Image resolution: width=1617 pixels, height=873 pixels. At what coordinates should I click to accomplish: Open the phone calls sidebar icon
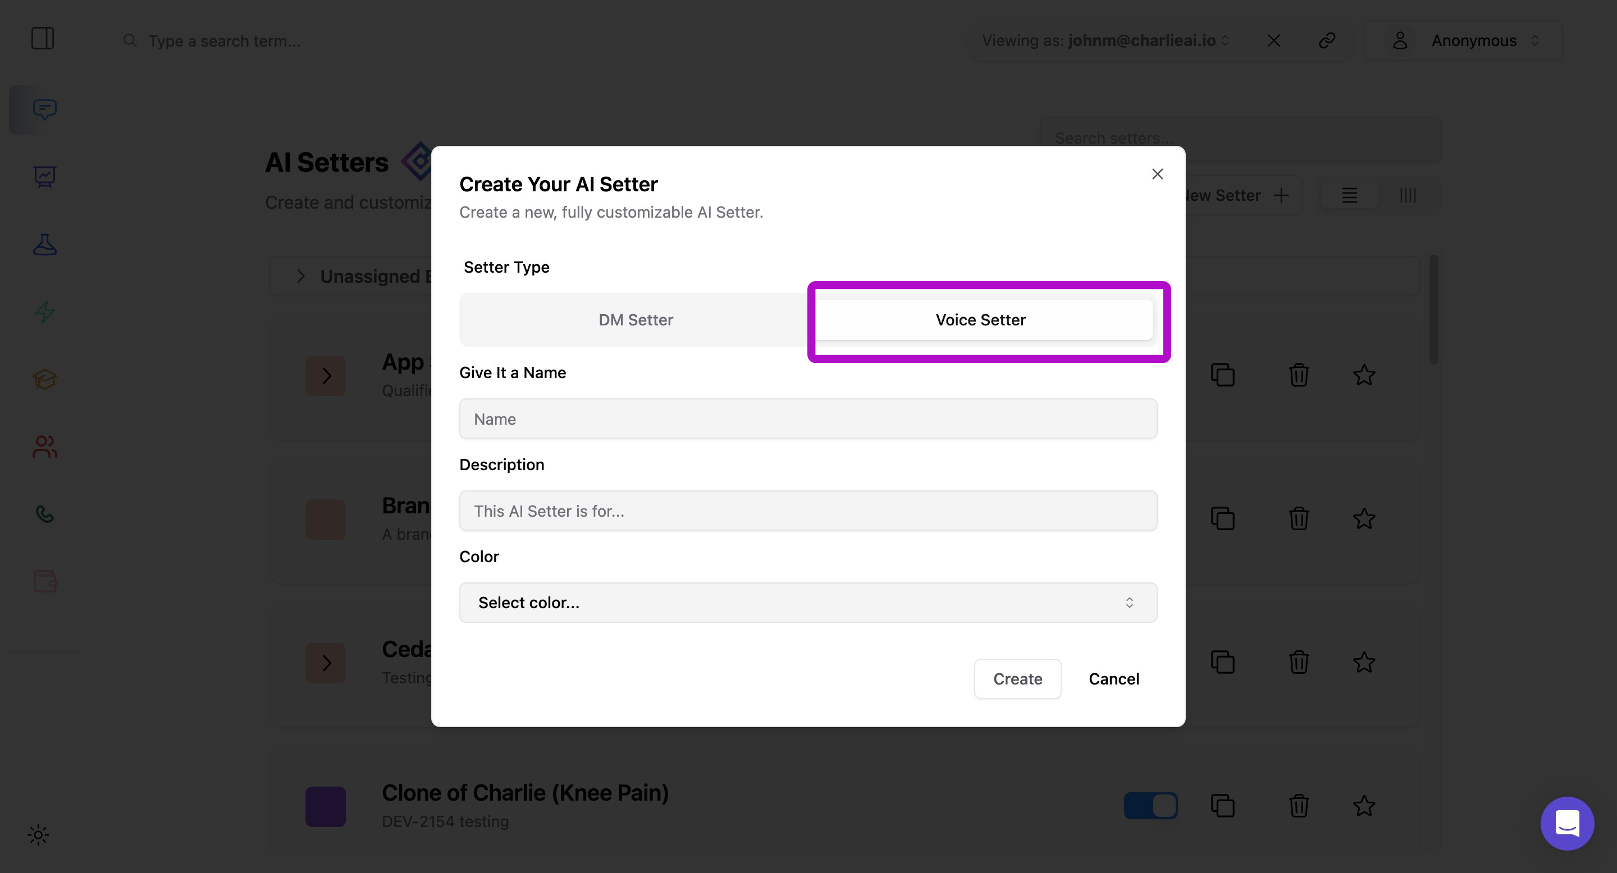(44, 513)
